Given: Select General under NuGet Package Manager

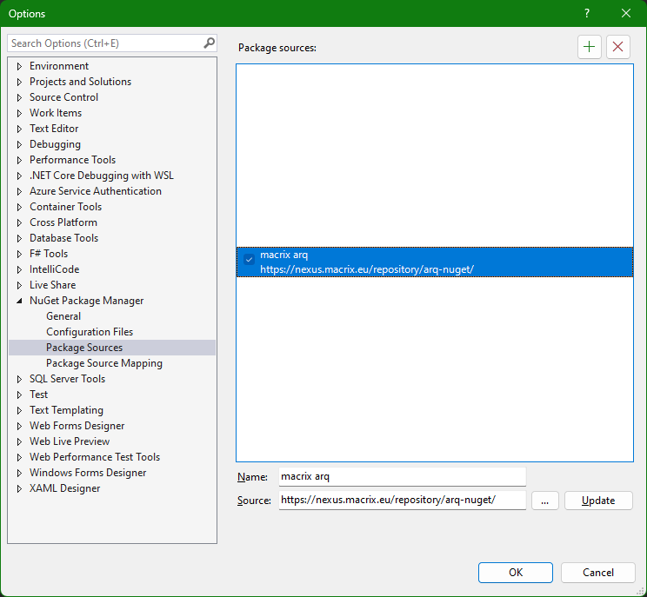Looking at the screenshot, I should [63, 316].
